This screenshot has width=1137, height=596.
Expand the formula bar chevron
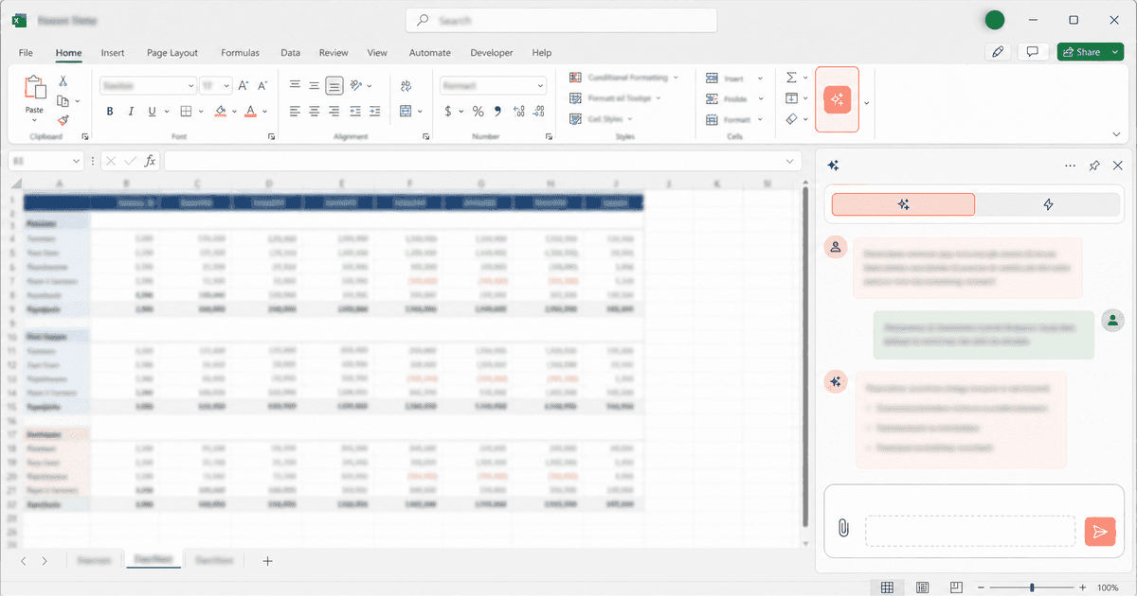pyautogui.click(x=790, y=161)
